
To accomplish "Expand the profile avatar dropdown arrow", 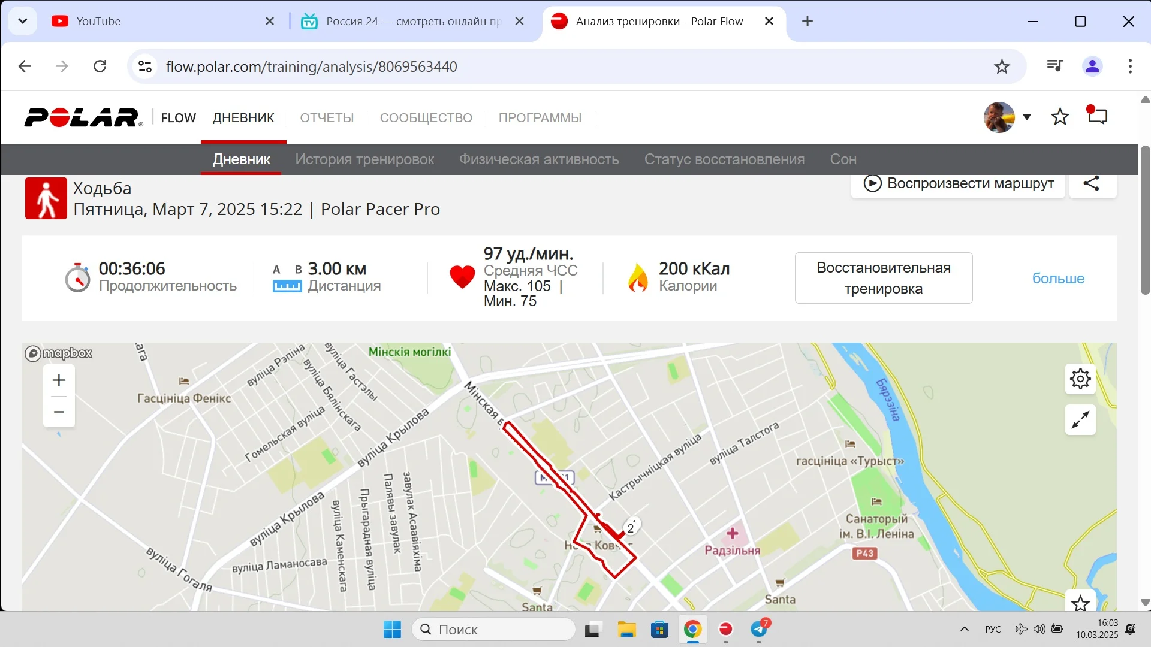I will 1027,117.
